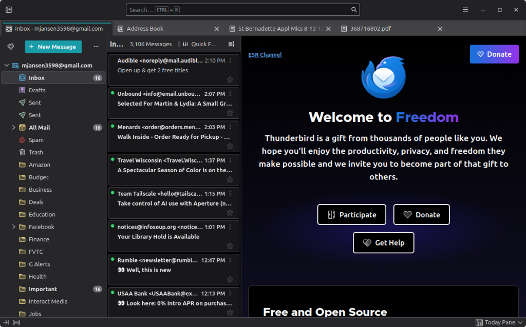Open the Trash folder
Image resolution: width=526 pixels, height=327 pixels.
tap(53, 152)
